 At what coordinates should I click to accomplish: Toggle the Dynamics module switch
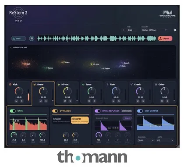[55, 111]
